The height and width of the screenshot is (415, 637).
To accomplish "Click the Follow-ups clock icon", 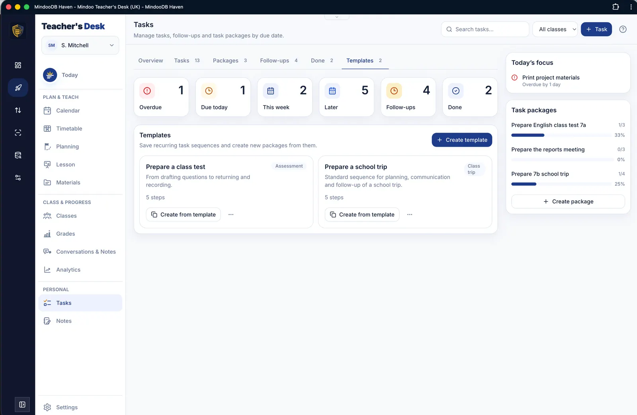I will 394,91.
